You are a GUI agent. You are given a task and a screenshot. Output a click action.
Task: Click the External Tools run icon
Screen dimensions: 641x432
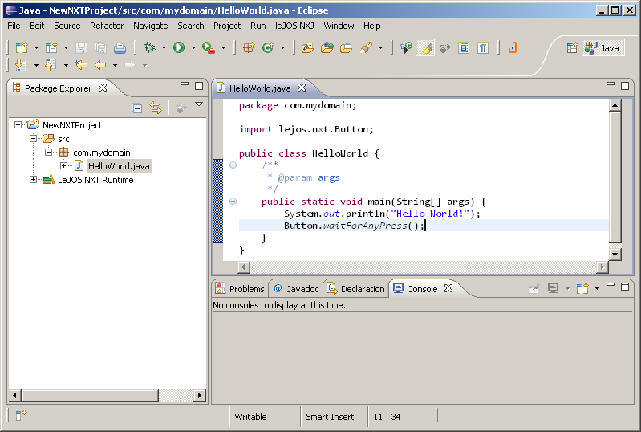tap(209, 48)
